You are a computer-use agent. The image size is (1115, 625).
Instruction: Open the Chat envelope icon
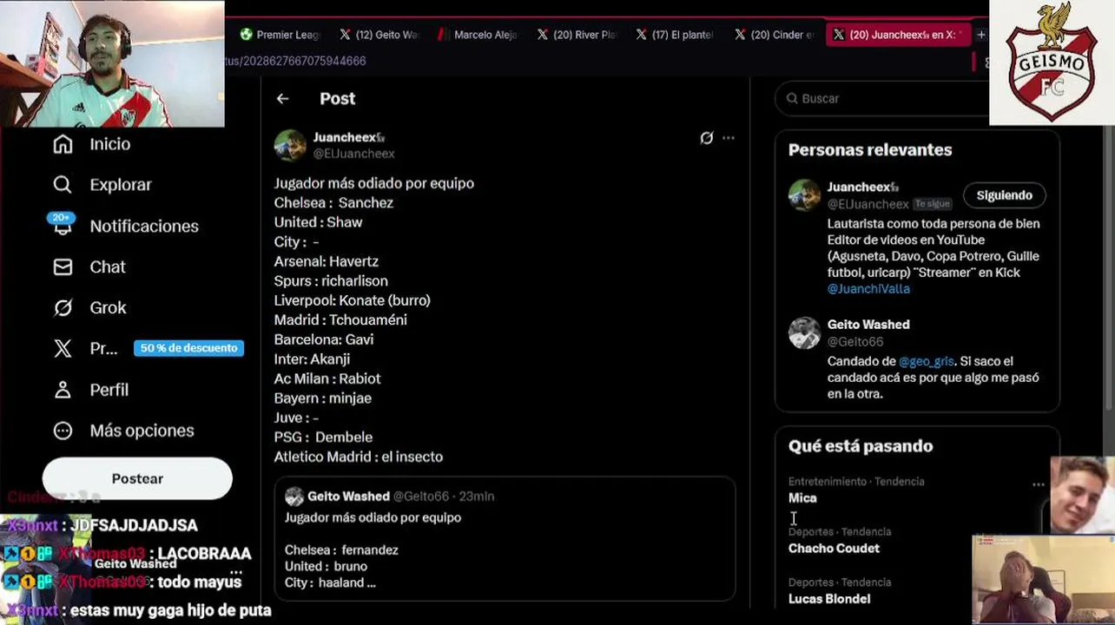[x=63, y=266]
